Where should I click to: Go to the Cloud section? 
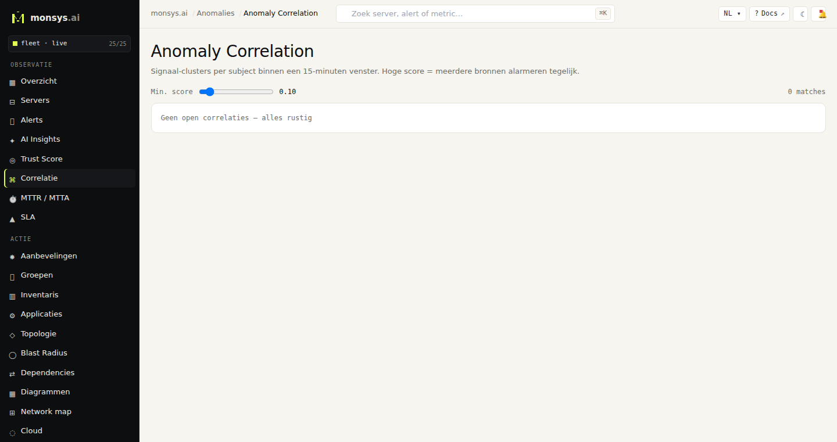pos(70,431)
